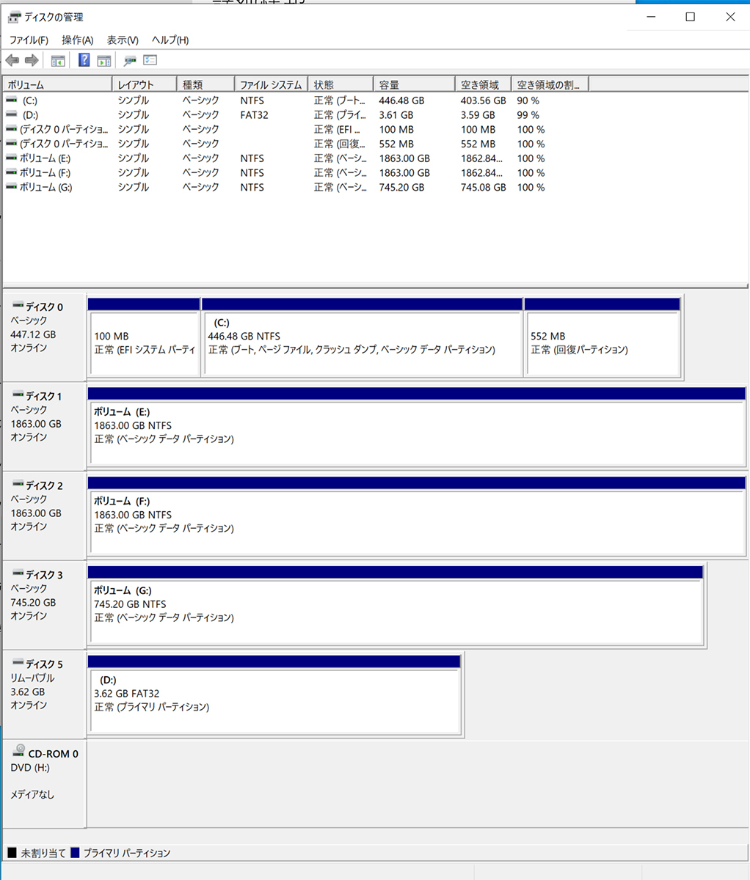Sort by the ボリューム column header
750x880 pixels.
(x=58, y=85)
